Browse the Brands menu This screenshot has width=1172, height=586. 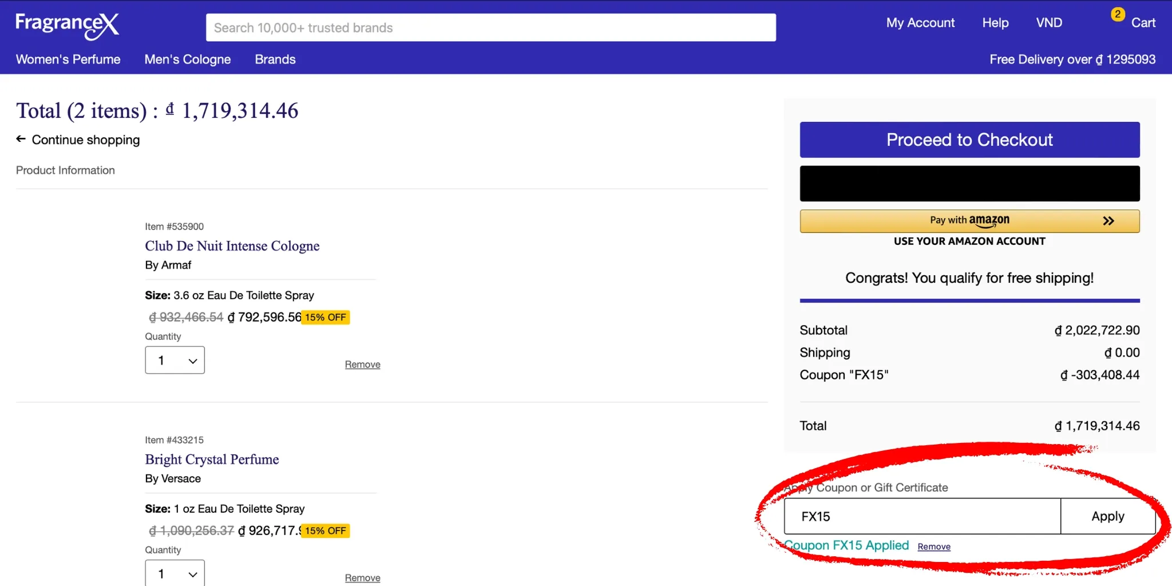pyautogui.click(x=275, y=60)
